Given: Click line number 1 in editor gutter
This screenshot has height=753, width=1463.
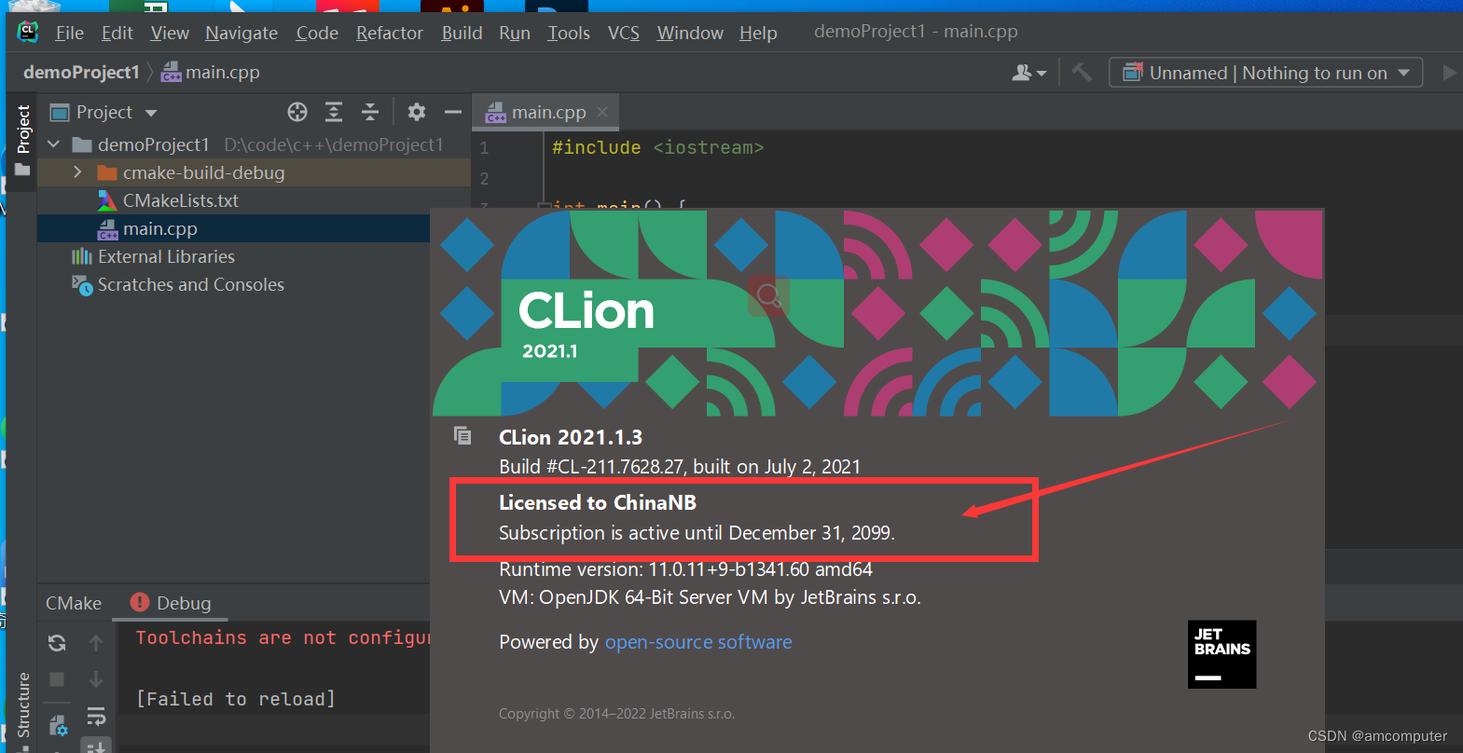Looking at the screenshot, I should click(x=484, y=147).
